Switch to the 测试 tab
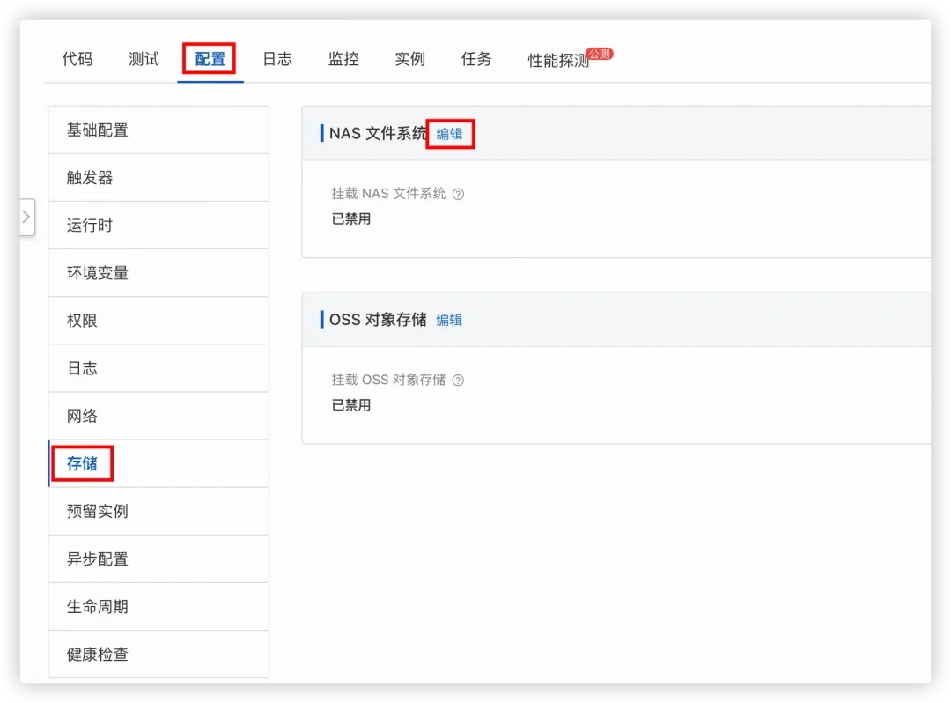 [x=144, y=59]
